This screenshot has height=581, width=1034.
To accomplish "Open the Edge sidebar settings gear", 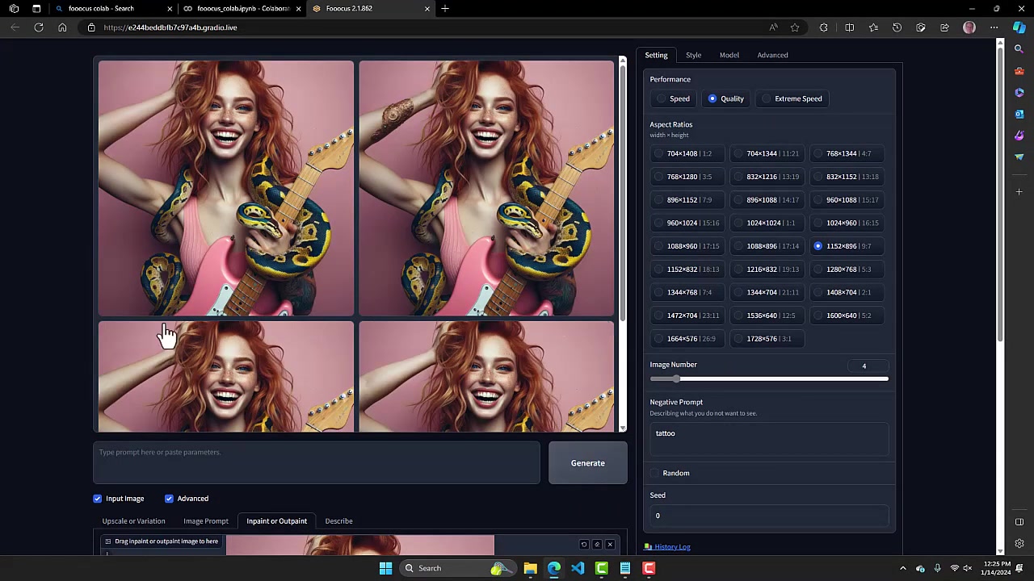I will 1019,544.
